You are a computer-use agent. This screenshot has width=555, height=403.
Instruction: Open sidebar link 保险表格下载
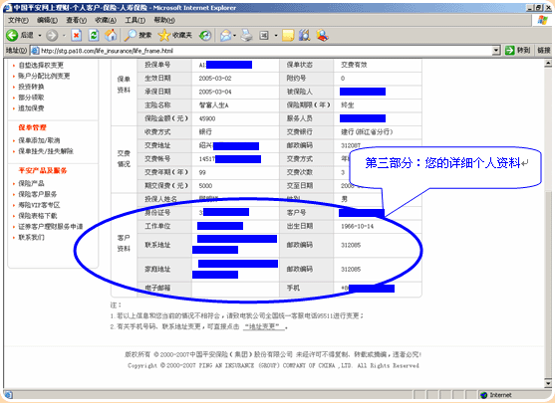pos(38,216)
